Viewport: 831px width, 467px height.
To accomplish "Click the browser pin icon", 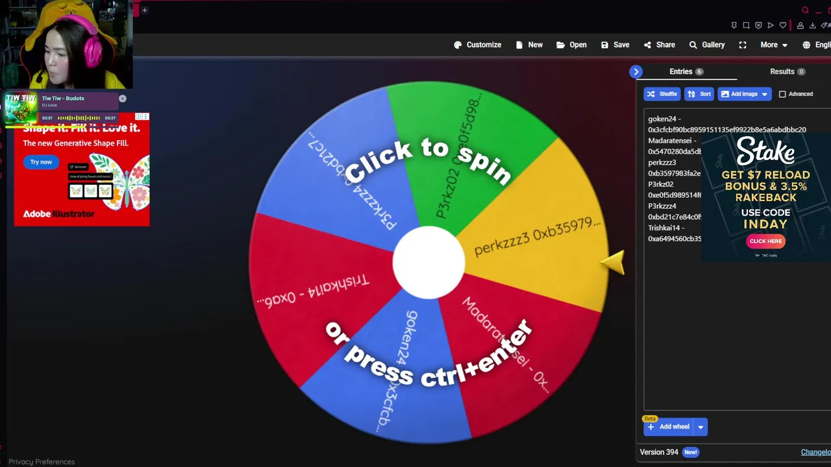I will click(734, 25).
